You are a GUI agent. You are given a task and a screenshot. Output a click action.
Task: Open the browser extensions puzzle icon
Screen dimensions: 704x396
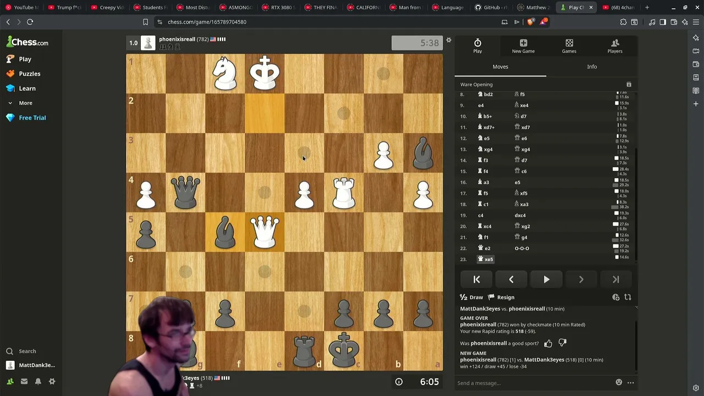(623, 22)
